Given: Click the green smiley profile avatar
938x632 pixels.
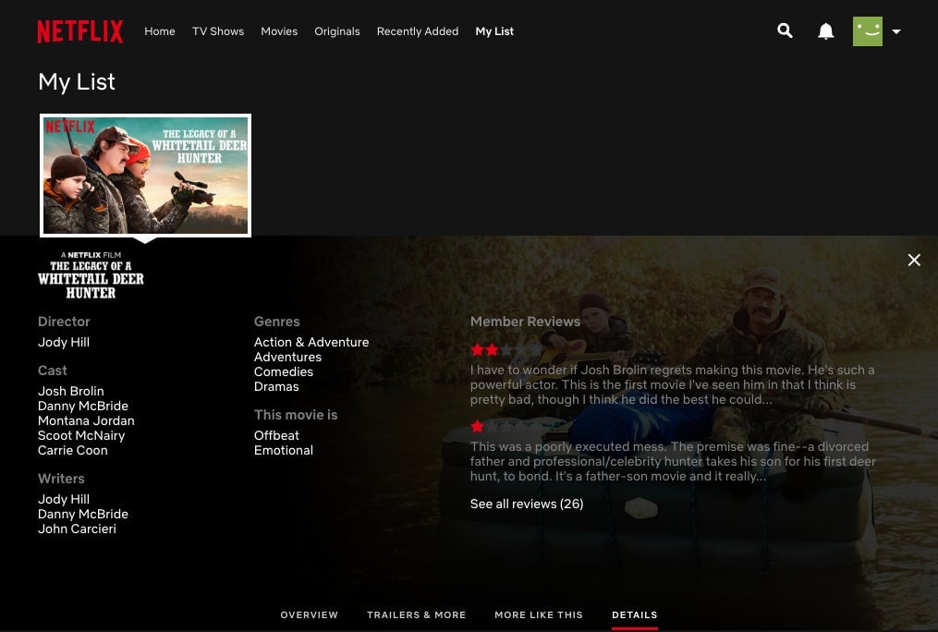Looking at the screenshot, I should 868,31.
